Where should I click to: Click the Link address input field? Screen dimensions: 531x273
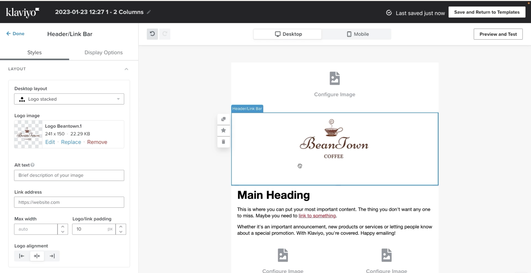click(x=69, y=202)
